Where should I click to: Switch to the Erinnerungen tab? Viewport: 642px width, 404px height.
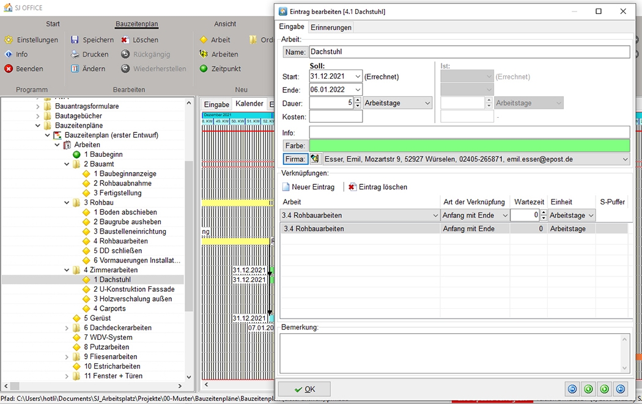pos(331,27)
